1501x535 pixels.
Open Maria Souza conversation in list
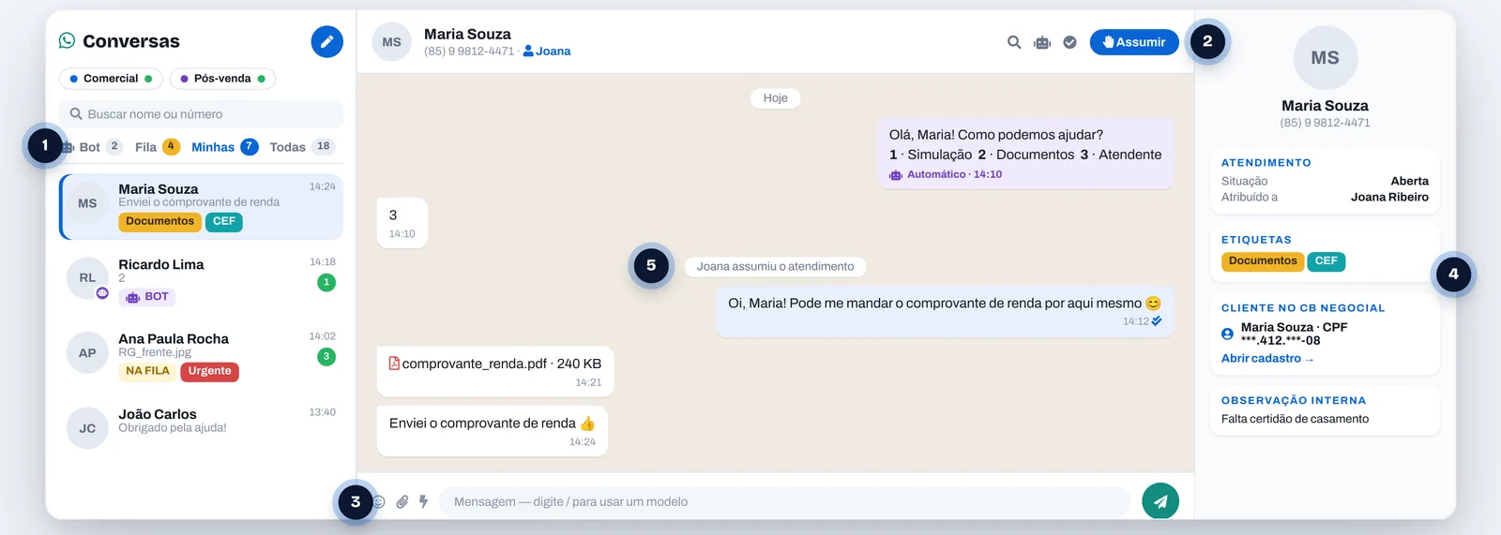(x=201, y=206)
